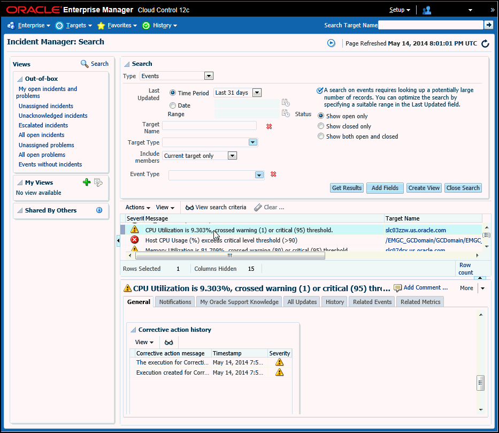Open the Last 31 days dropdown
Screen dimensions: 499x433
[257, 93]
